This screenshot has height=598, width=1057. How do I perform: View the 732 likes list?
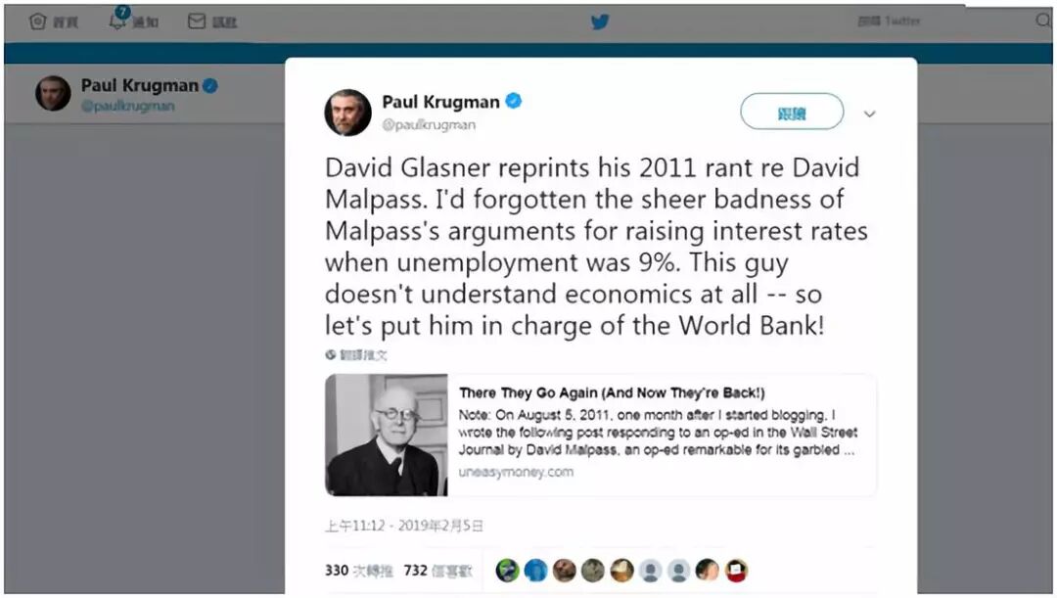click(x=437, y=571)
